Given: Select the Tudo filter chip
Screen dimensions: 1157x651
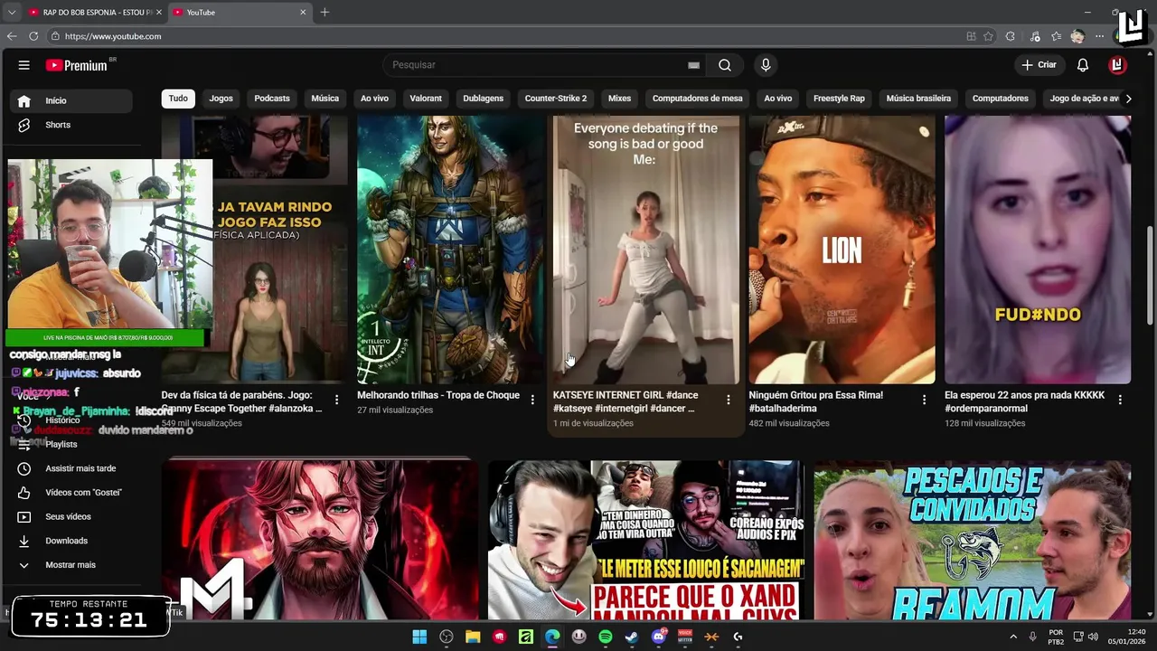Looking at the screenshot, I should point(178,98).
